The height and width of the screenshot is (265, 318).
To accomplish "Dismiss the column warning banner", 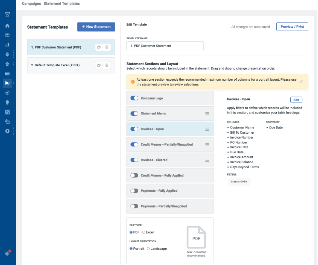I will coord(301,82).
